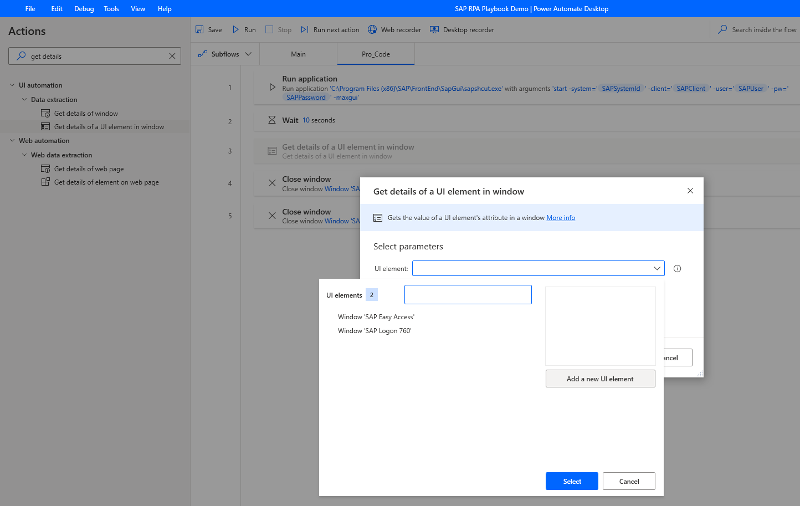This screenshot has height=506, width=800.
Task: Click the X icon on the Close window action
Action: click(x=272, y=183)
